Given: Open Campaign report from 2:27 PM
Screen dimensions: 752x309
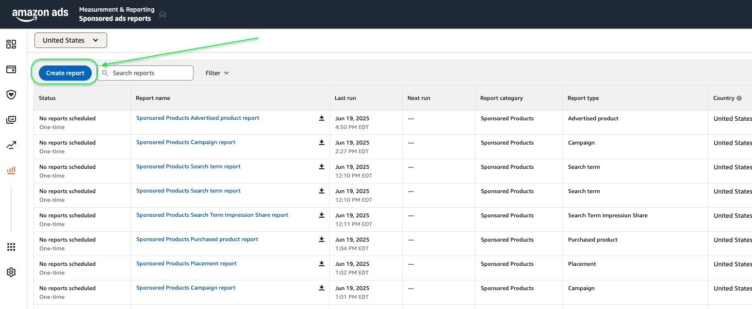Looking at the screenshot, I should [186, 142].
